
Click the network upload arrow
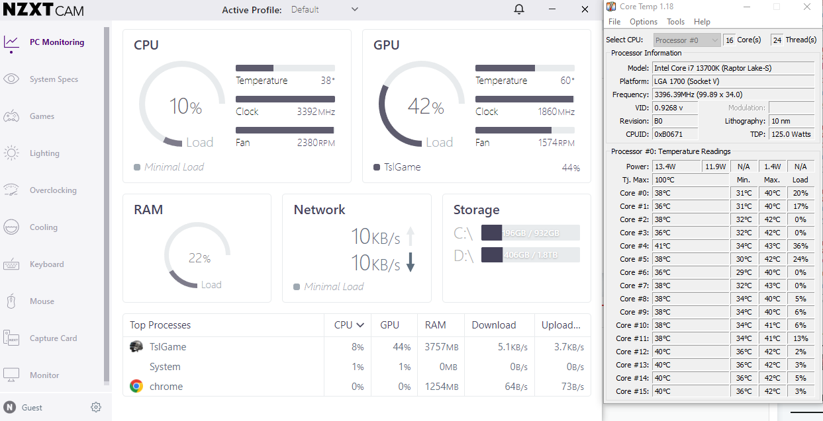pos(411,236)
